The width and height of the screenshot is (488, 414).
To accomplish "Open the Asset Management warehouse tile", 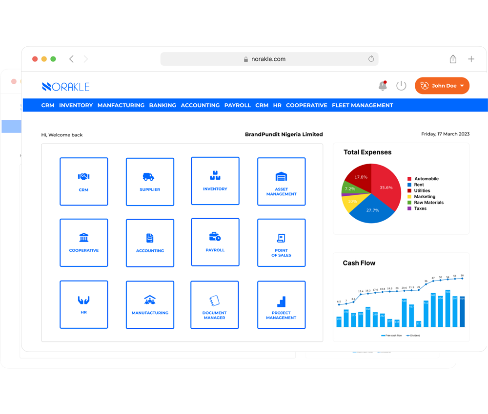I will [x=281, y=181].
